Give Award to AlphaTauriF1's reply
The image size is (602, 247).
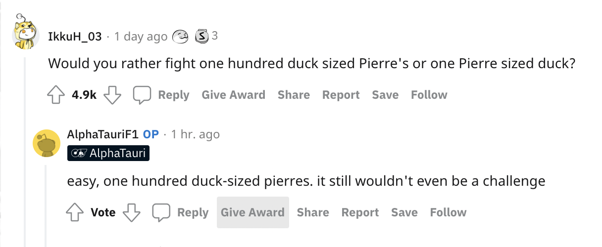pyautogui.click(x=252, y=212)
